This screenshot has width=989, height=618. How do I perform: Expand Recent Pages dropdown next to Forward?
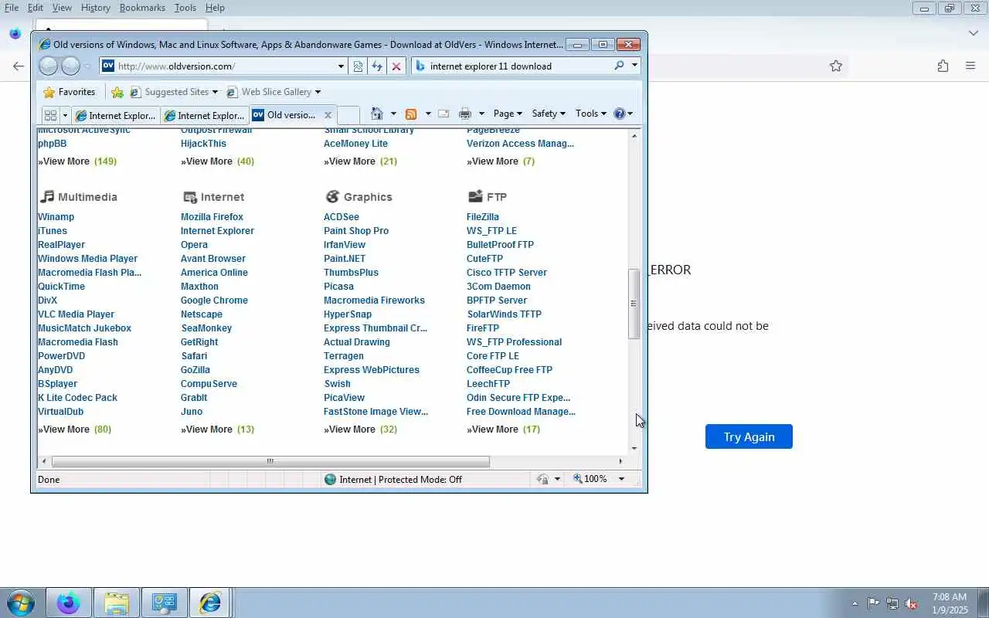click(87, 66)
